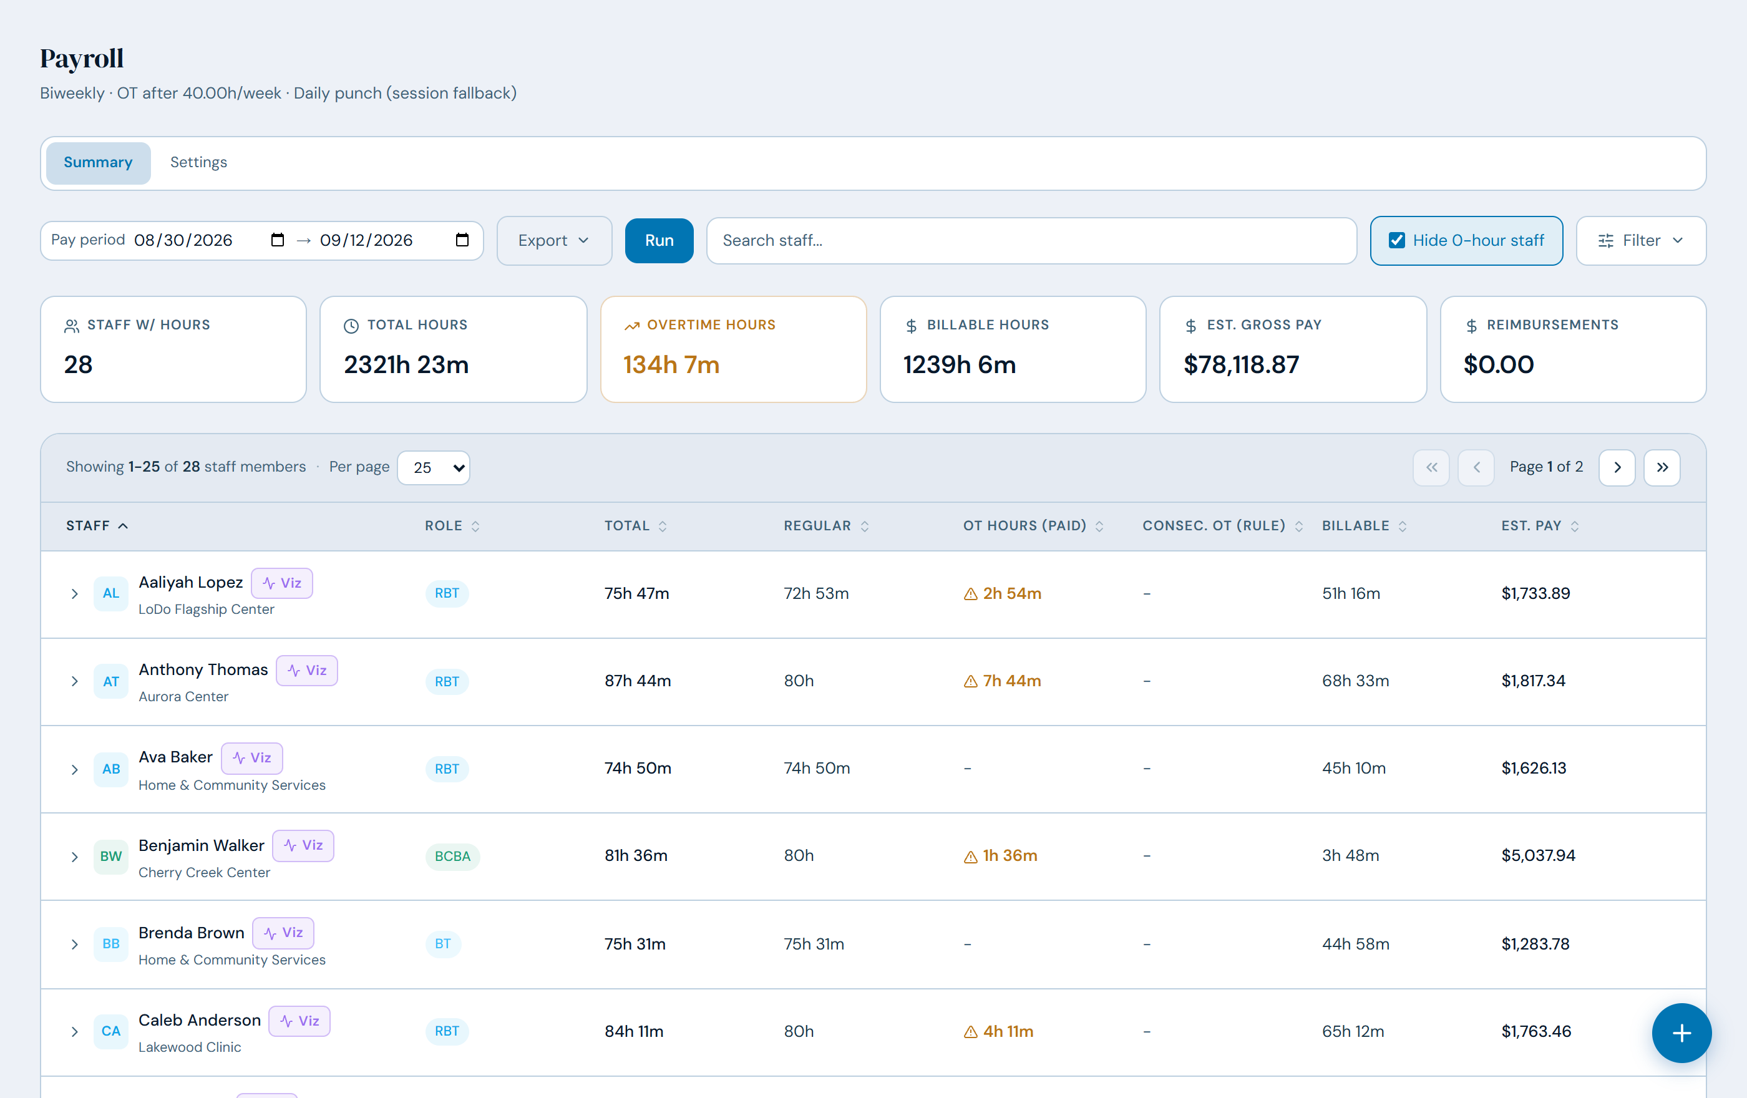Click the previous page arrow button

click(x=1476, y=467)
